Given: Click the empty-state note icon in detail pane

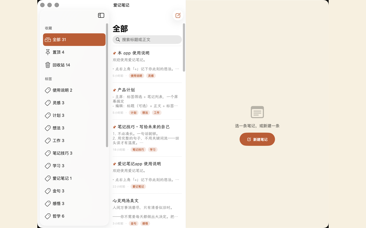Looking at the screenshot, I should point(257,112).
